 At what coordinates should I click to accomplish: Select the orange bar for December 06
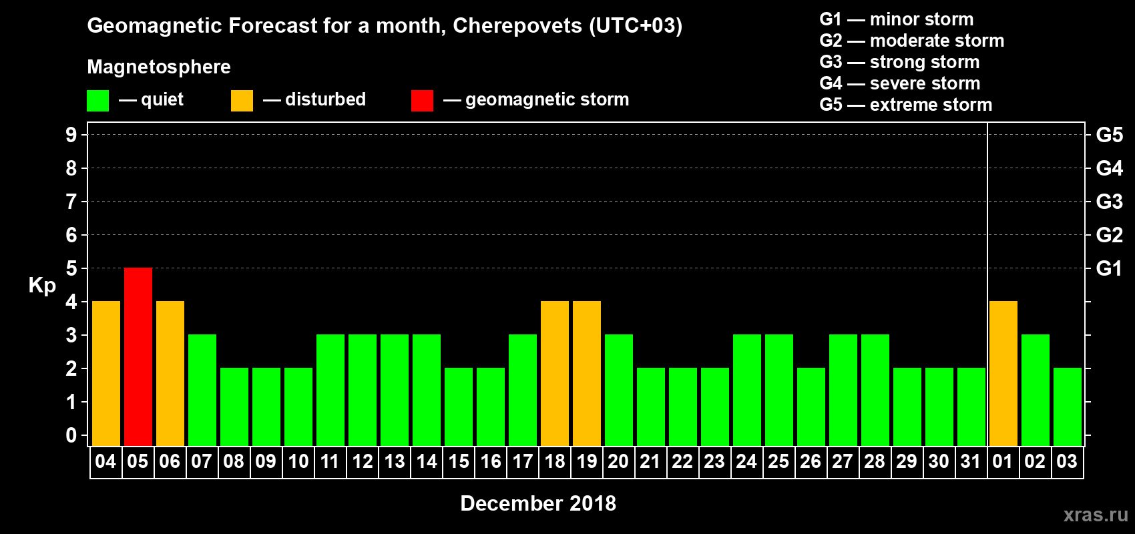pos(170,374)
